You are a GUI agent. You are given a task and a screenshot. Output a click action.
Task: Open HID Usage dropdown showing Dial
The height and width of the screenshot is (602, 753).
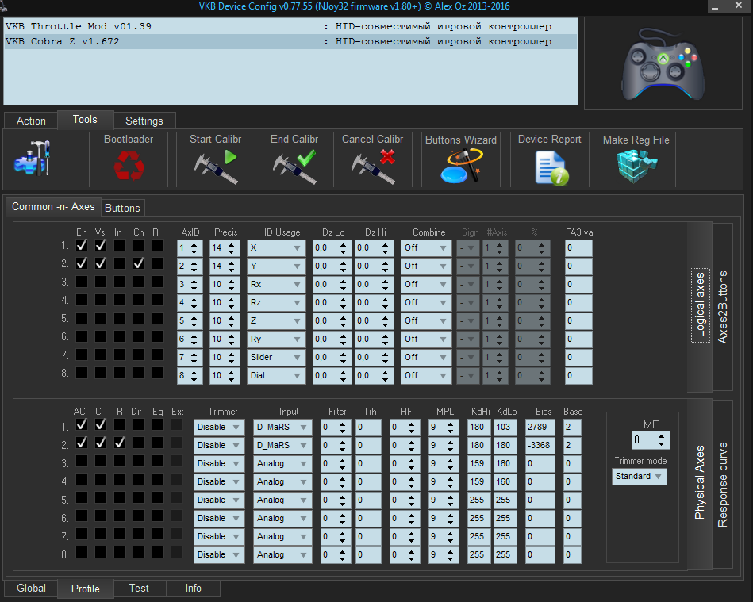click(276, 376)
